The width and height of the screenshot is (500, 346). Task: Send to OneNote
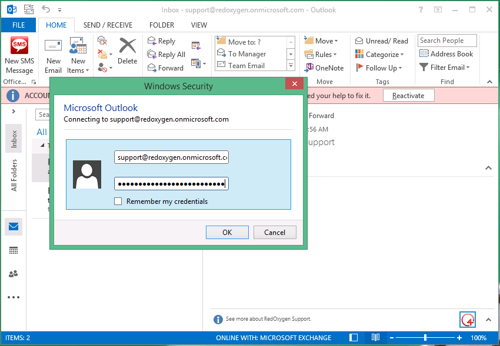[x=324, y=68]
